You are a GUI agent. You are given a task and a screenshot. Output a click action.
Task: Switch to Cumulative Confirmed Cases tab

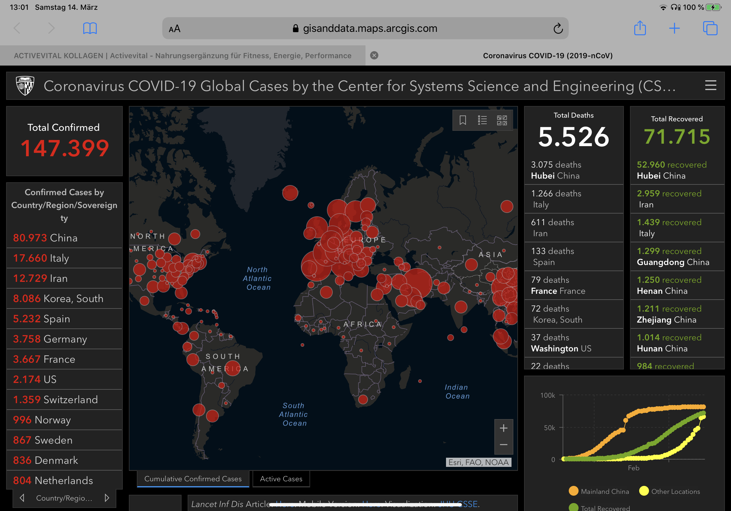coord(193,479)
